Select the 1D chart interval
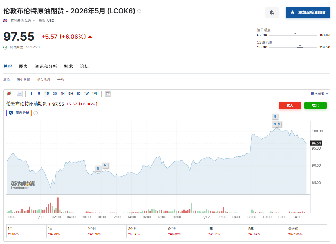 coord(79,94)
